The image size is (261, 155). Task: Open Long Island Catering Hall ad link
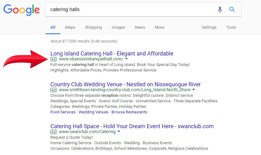(x=112, y=54)
